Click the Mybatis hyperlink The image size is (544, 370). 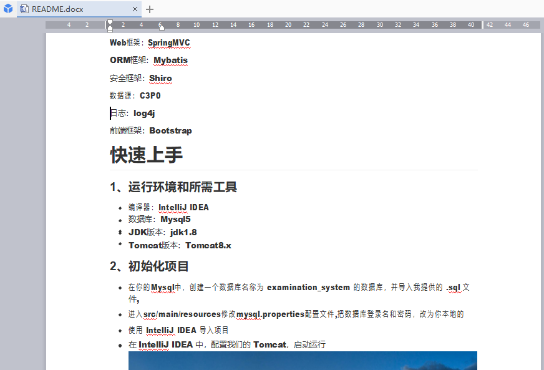170,60
